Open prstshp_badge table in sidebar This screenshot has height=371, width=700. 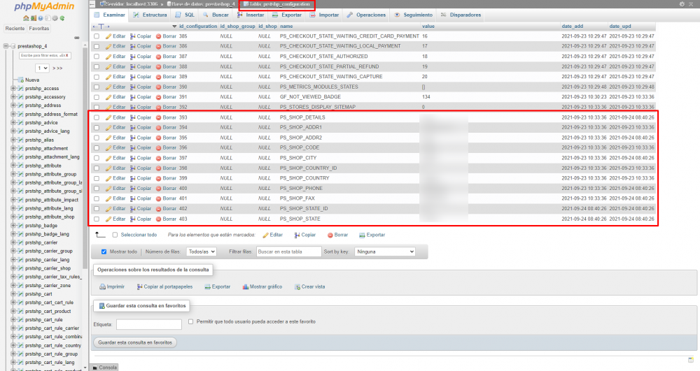41,226
